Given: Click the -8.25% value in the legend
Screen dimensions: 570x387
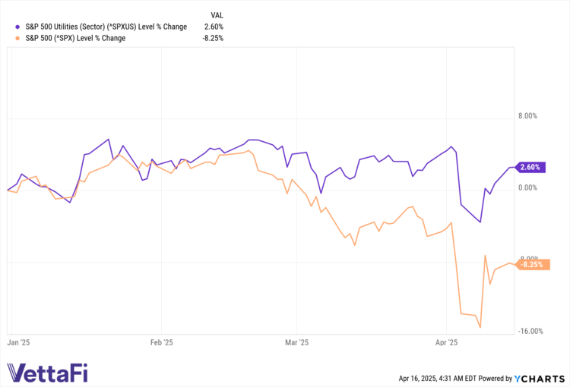Looking at the screenshot, I should [x=211, y=38].
